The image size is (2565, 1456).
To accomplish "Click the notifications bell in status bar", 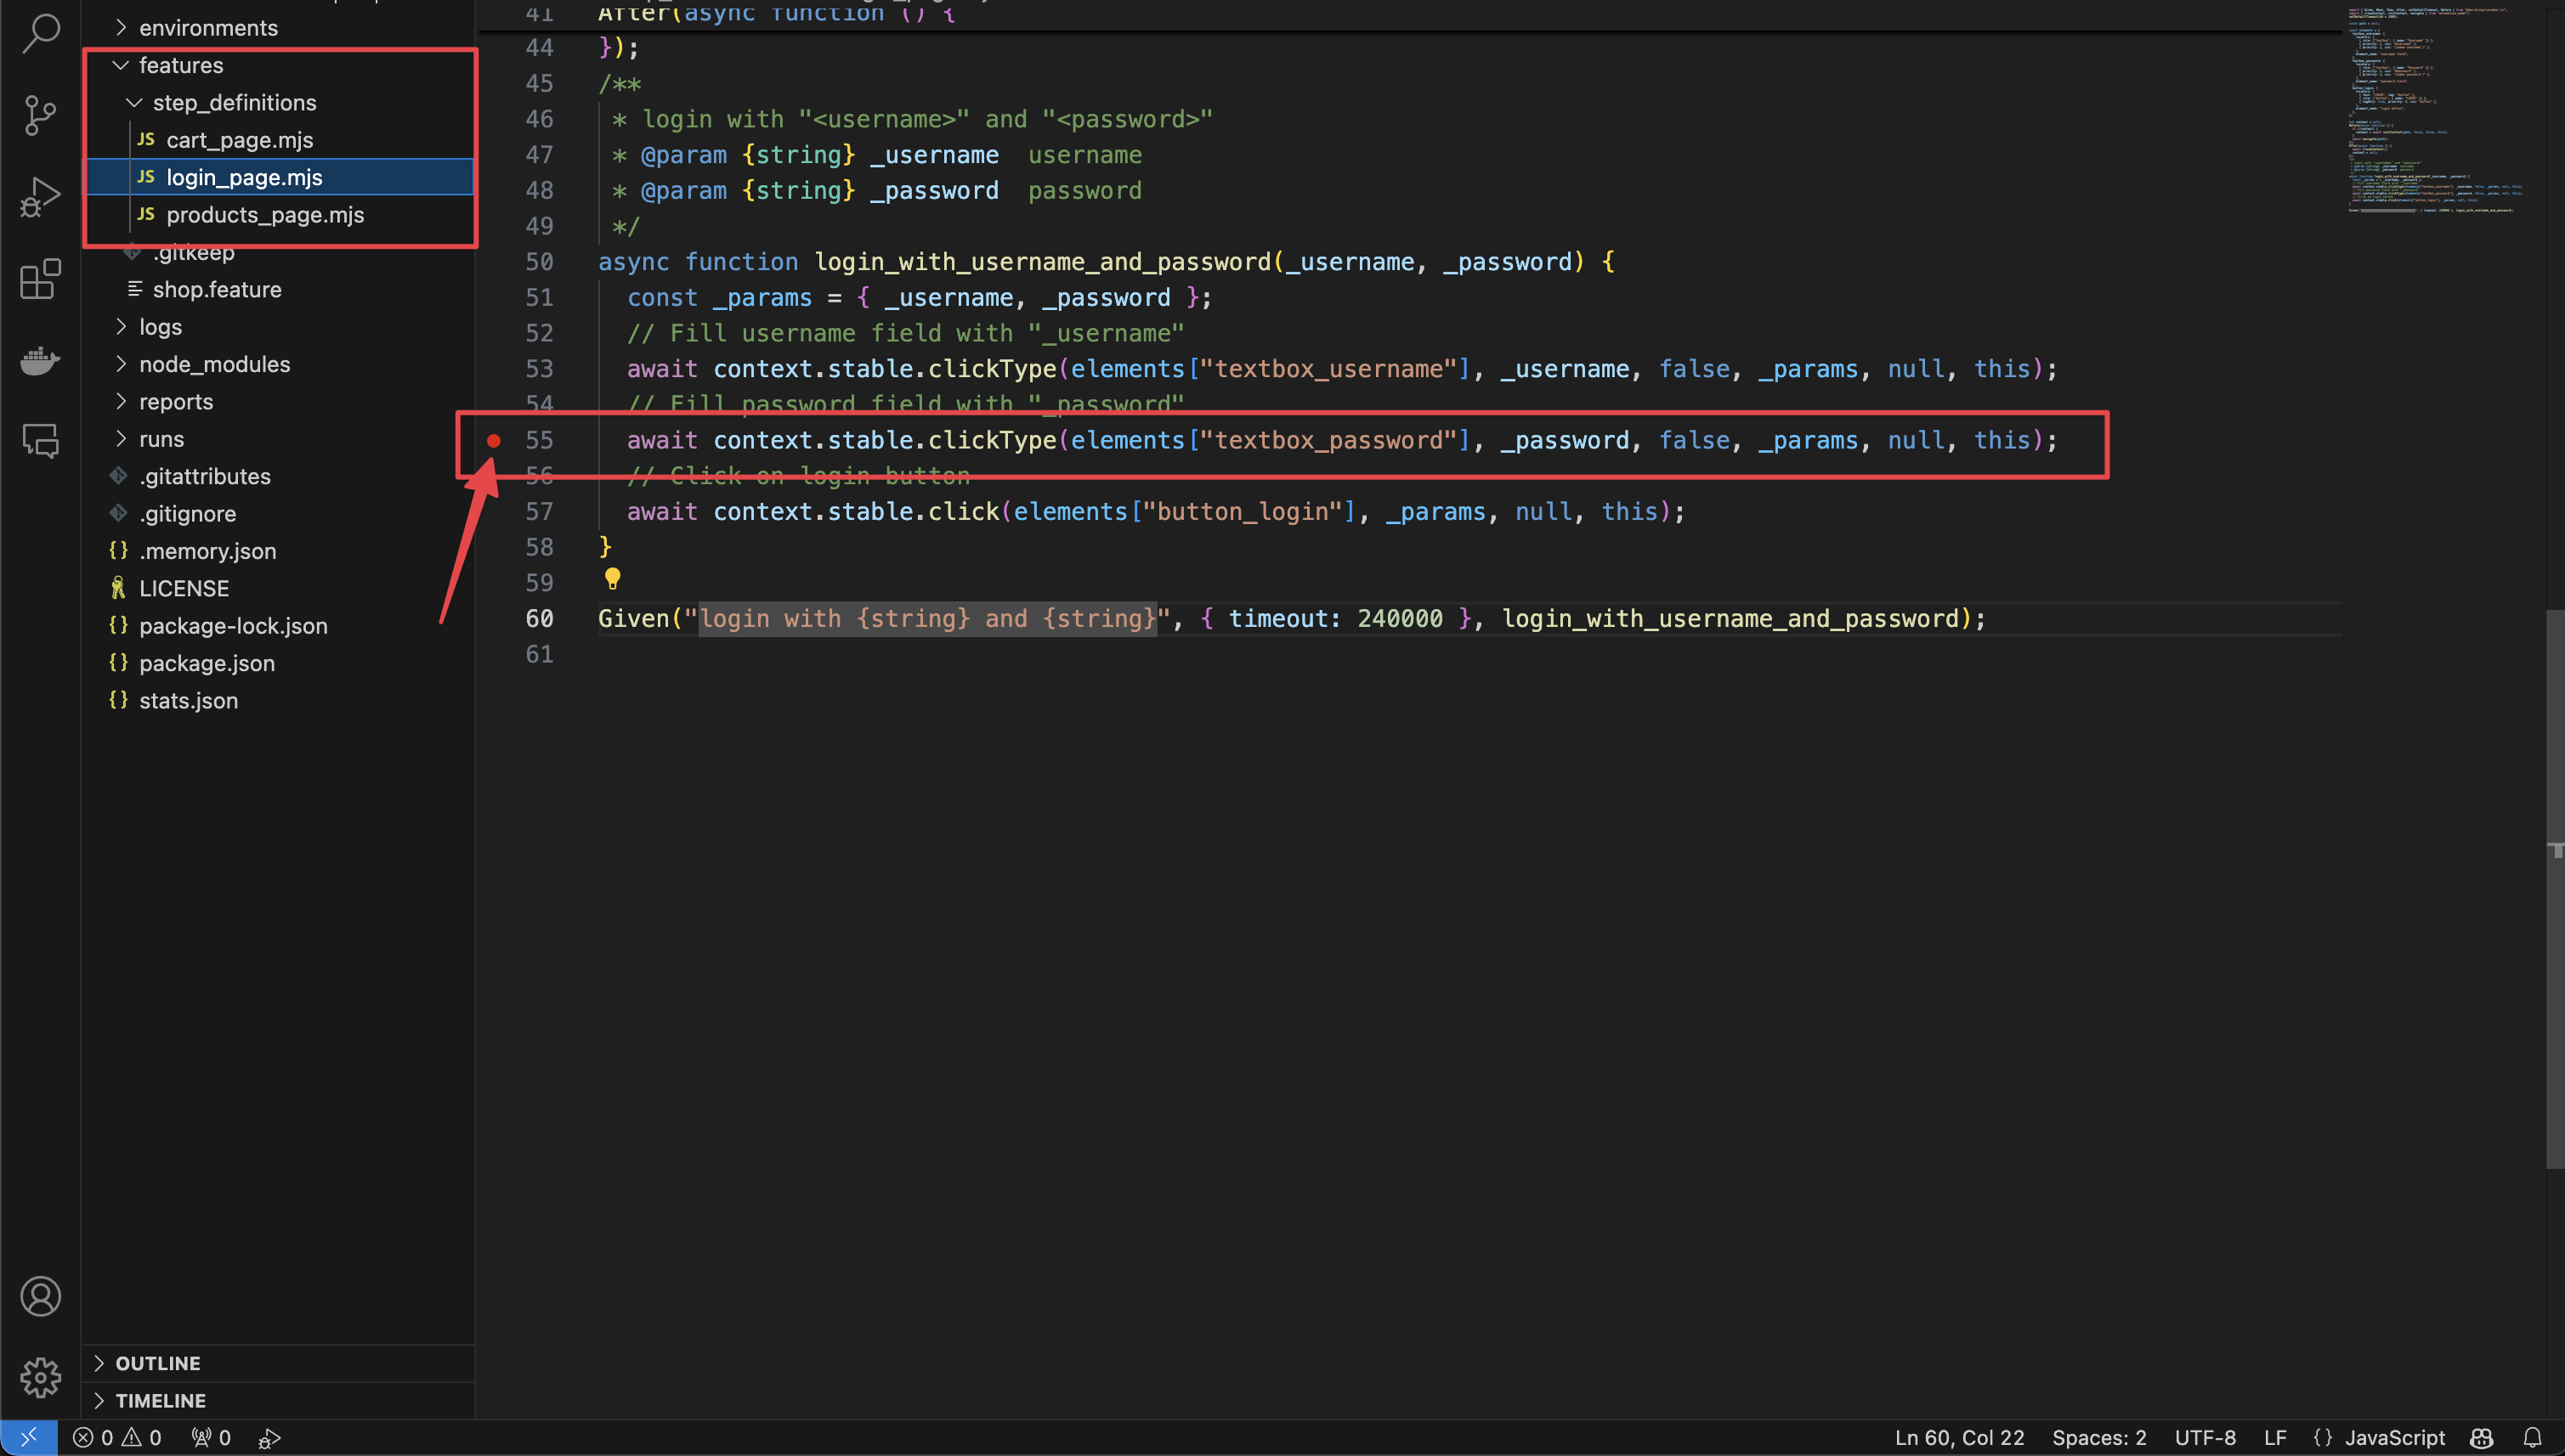I will point(2532,1438).
